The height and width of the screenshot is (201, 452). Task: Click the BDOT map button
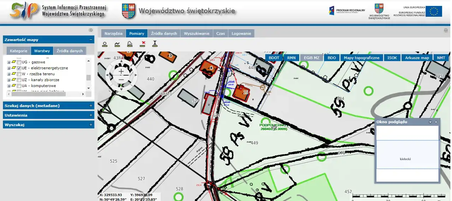pyautogui.click(x=274, y=58)
